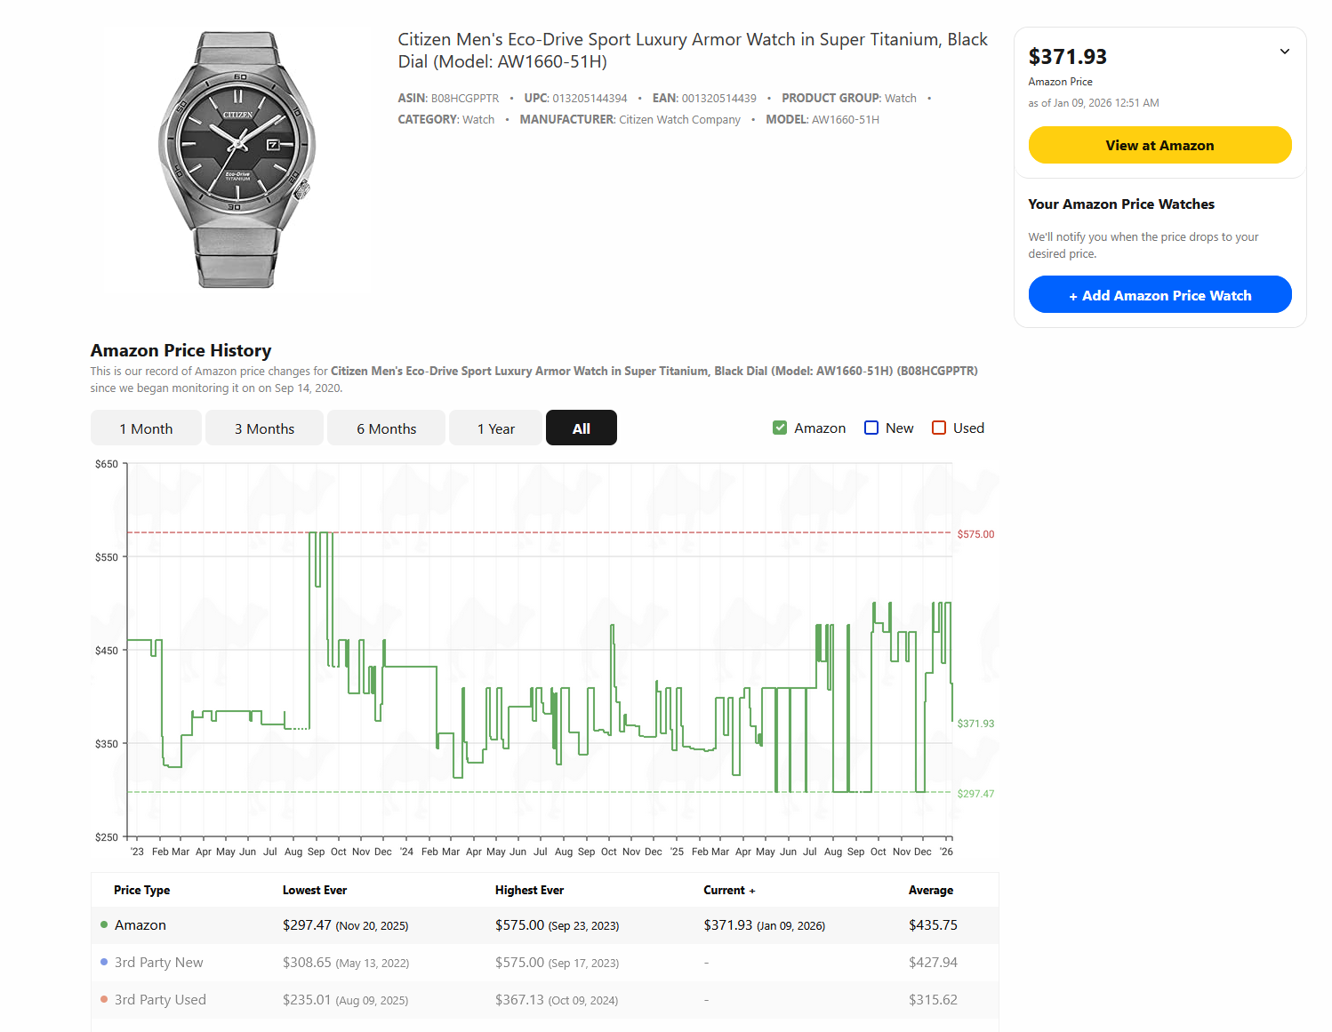
Task: Uncheck the Amazon price checkbox
Action: (780, 428)
